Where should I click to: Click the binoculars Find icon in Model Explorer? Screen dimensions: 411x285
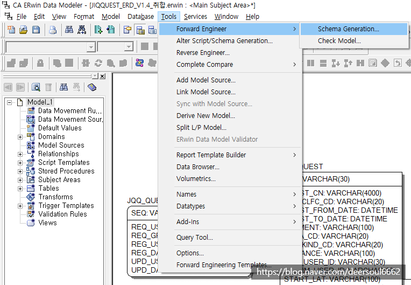click(x=63, y=87)
